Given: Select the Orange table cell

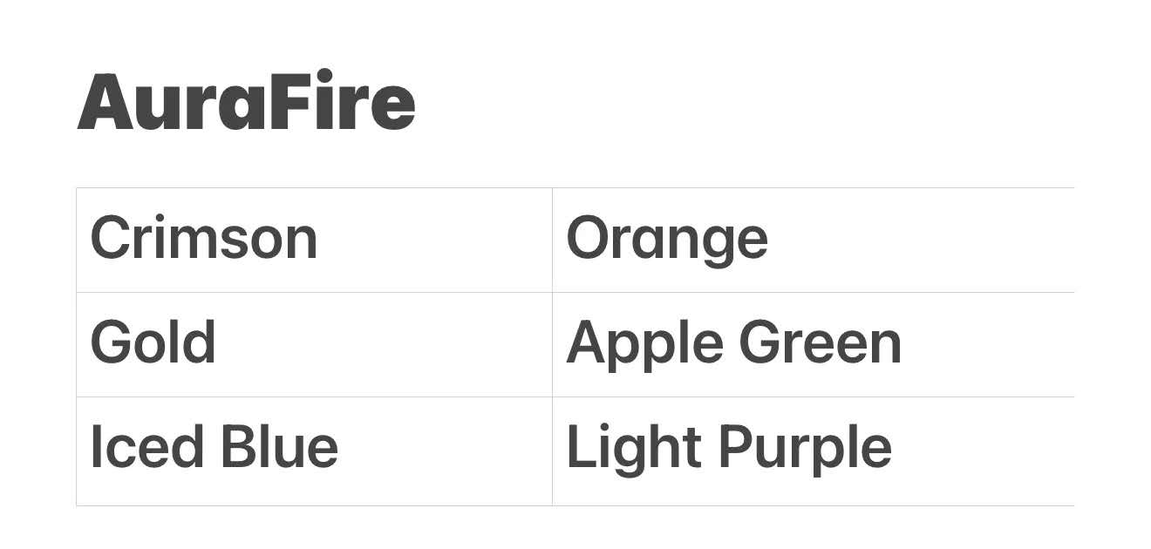Looking at the screenshot, I should [667, 239].
